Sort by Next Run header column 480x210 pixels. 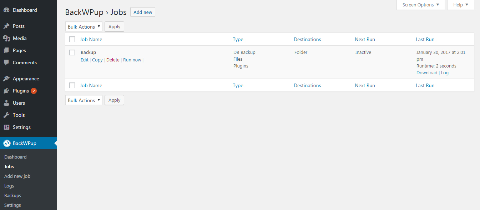pos(365,39)
